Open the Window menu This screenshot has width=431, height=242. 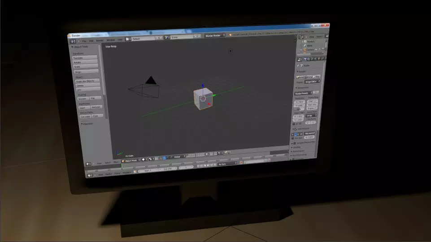pos(110,40)
